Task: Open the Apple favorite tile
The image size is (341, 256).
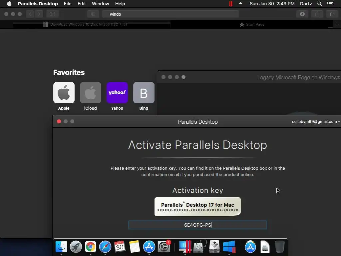Action: [64, 93]
